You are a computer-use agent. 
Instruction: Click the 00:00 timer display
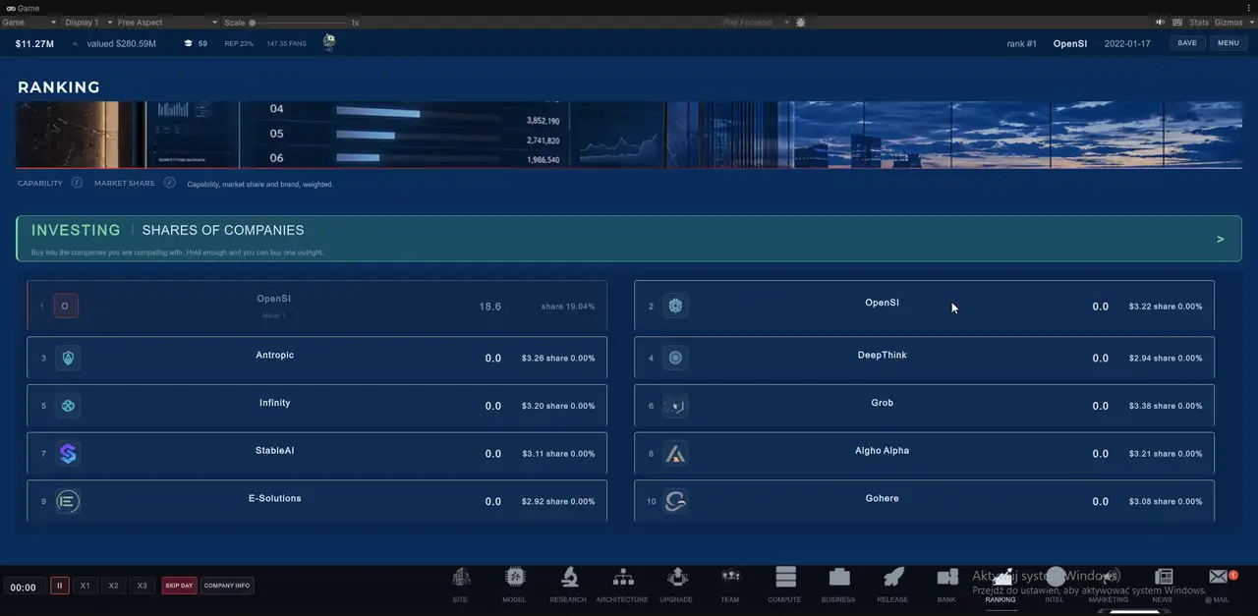tap(24, 588)
